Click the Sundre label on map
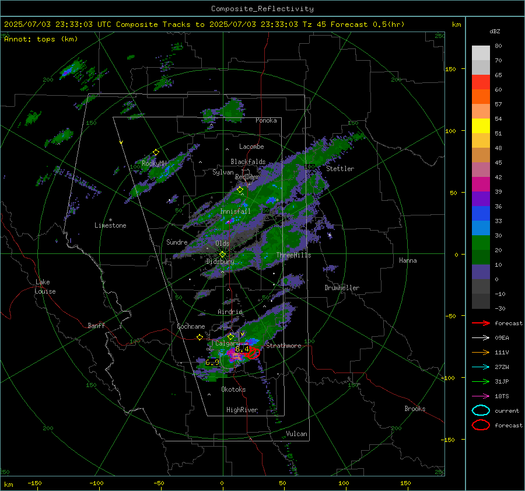 [177, 242]
